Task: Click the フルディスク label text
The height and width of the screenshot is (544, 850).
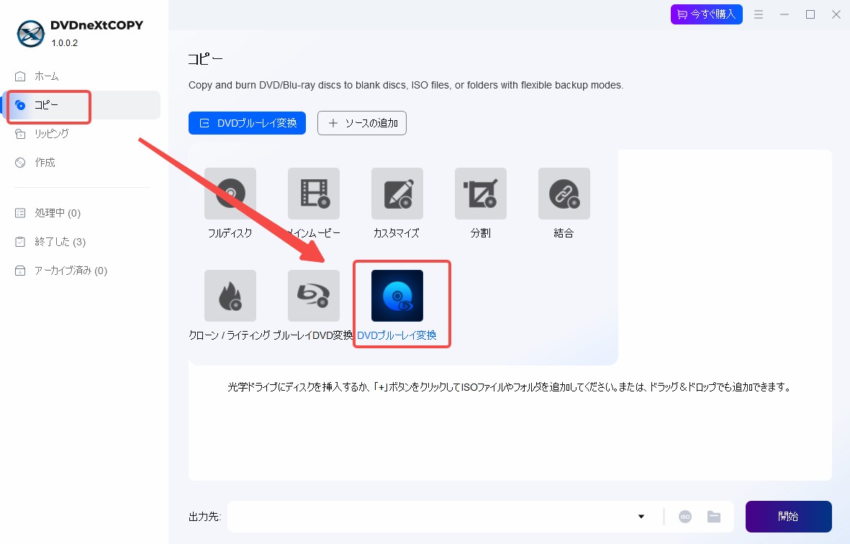Action: (230, 233)
